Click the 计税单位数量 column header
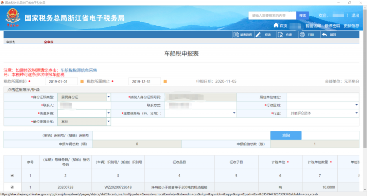The height and width of the screenshot is (196, 367). point(319,162)
